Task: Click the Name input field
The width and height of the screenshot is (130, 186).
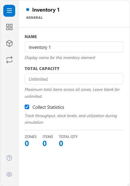Action: coord(74,47)
